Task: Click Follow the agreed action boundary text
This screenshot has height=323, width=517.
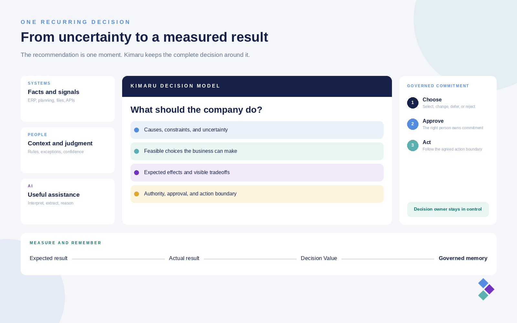Action: click(x=452, y=149)
